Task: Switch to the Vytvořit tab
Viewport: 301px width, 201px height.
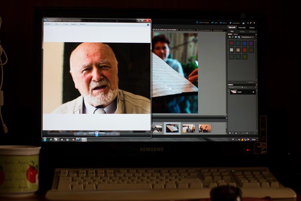Action: click(x=242, y=28)
